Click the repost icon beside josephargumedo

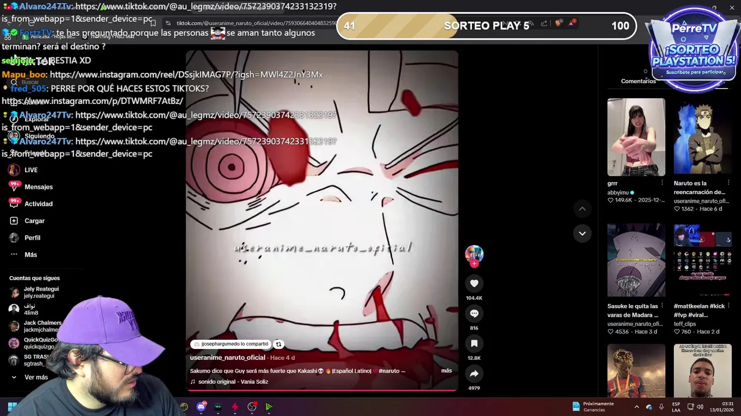[x=278, y=344]
